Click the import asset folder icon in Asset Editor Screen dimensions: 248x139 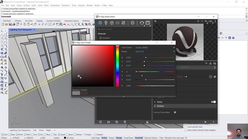(108, 122)
